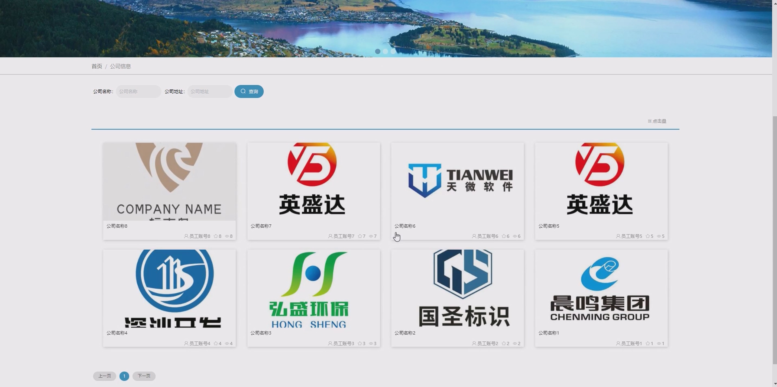Click the star favorite icon on 公司名称1 card
This screenshot has height=387, width=777.
pos(647,344)
